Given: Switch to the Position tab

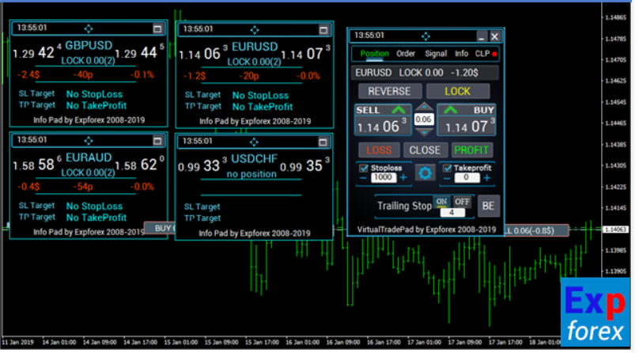Looking at the screenshot, I should (x=375, y=54).
